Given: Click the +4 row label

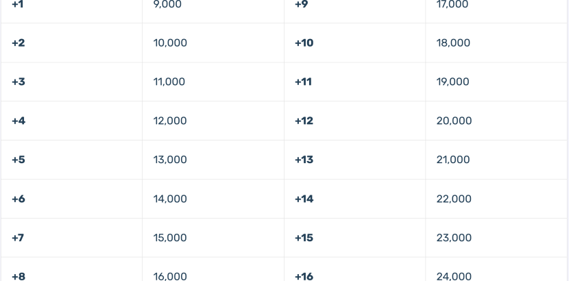Looking at the screenshot, I should tap(19, 121).
